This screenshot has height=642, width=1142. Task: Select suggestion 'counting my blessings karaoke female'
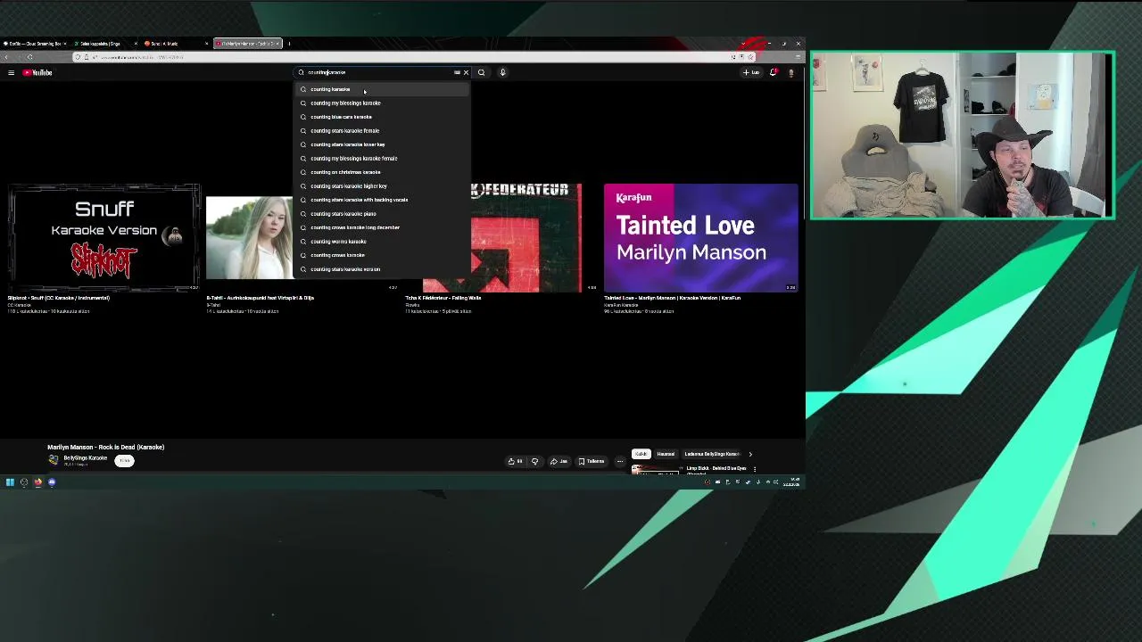pyautogui.click(x=382, y=158)
